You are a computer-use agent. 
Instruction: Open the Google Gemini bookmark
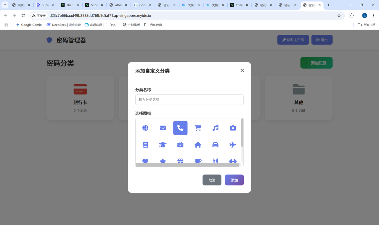point(29,25)
